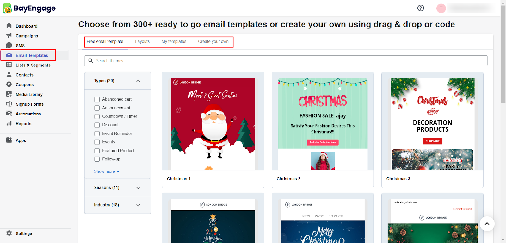Click the Automations icon
Image resolution: width=506 pixels, height=243 pixels.
click(x=9, y=114)
